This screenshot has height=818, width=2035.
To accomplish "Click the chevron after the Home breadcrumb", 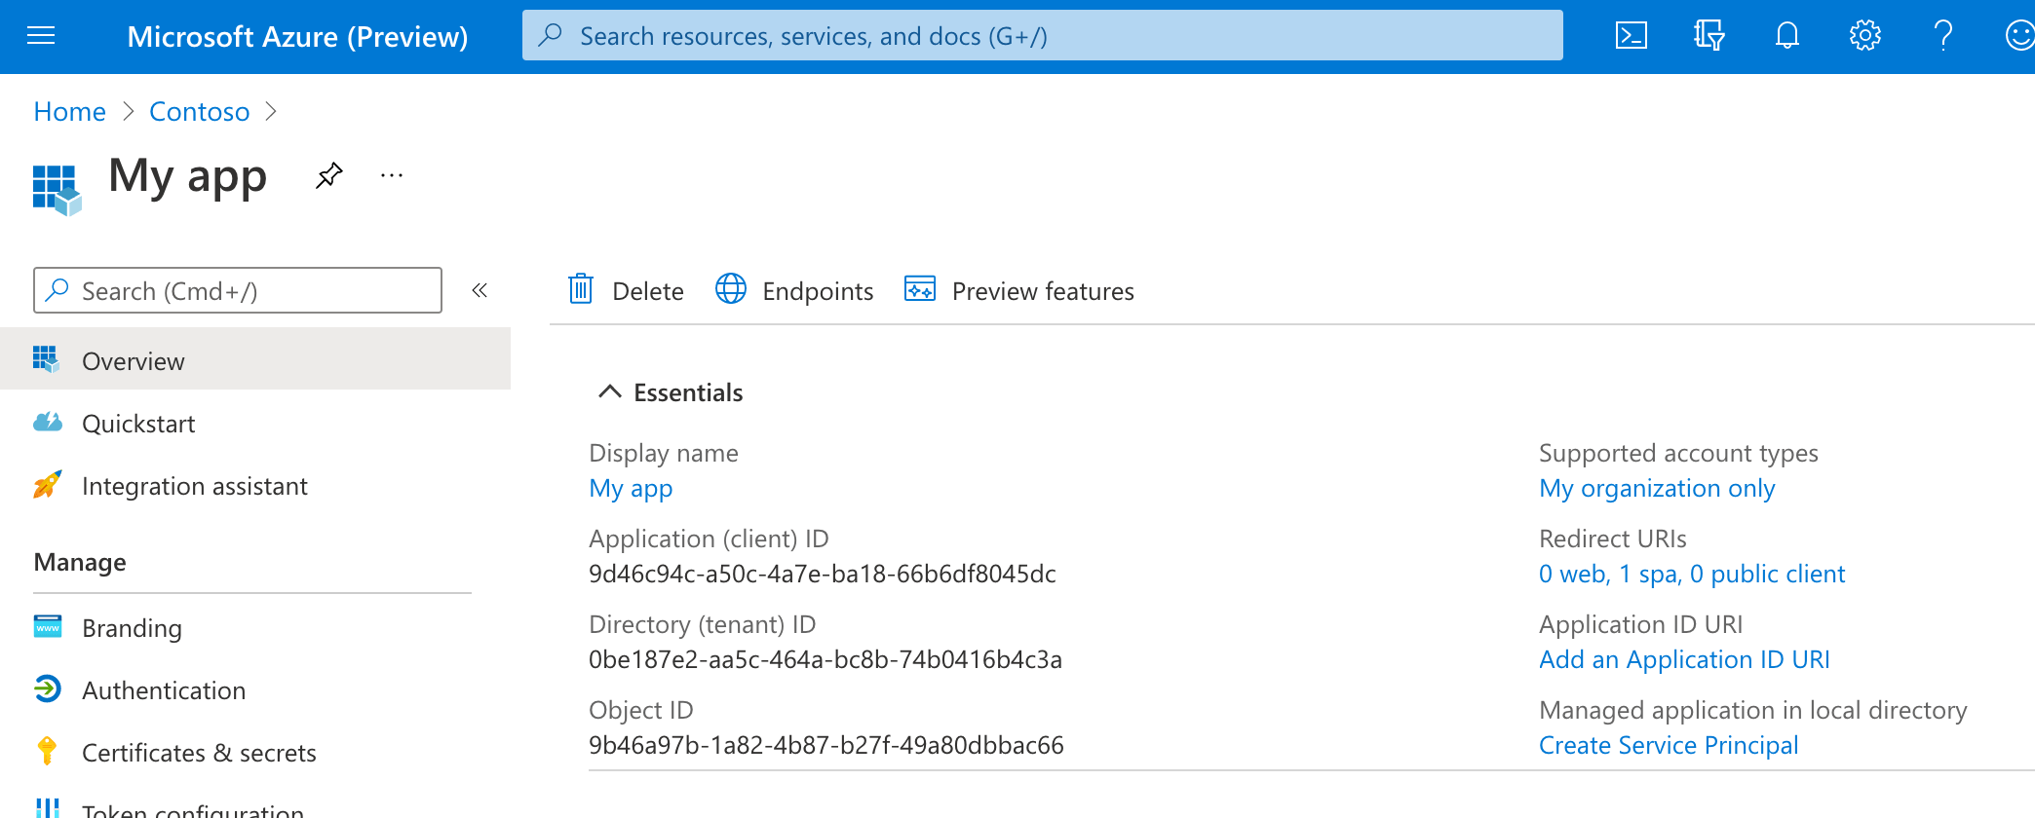I will pos(128,112).
